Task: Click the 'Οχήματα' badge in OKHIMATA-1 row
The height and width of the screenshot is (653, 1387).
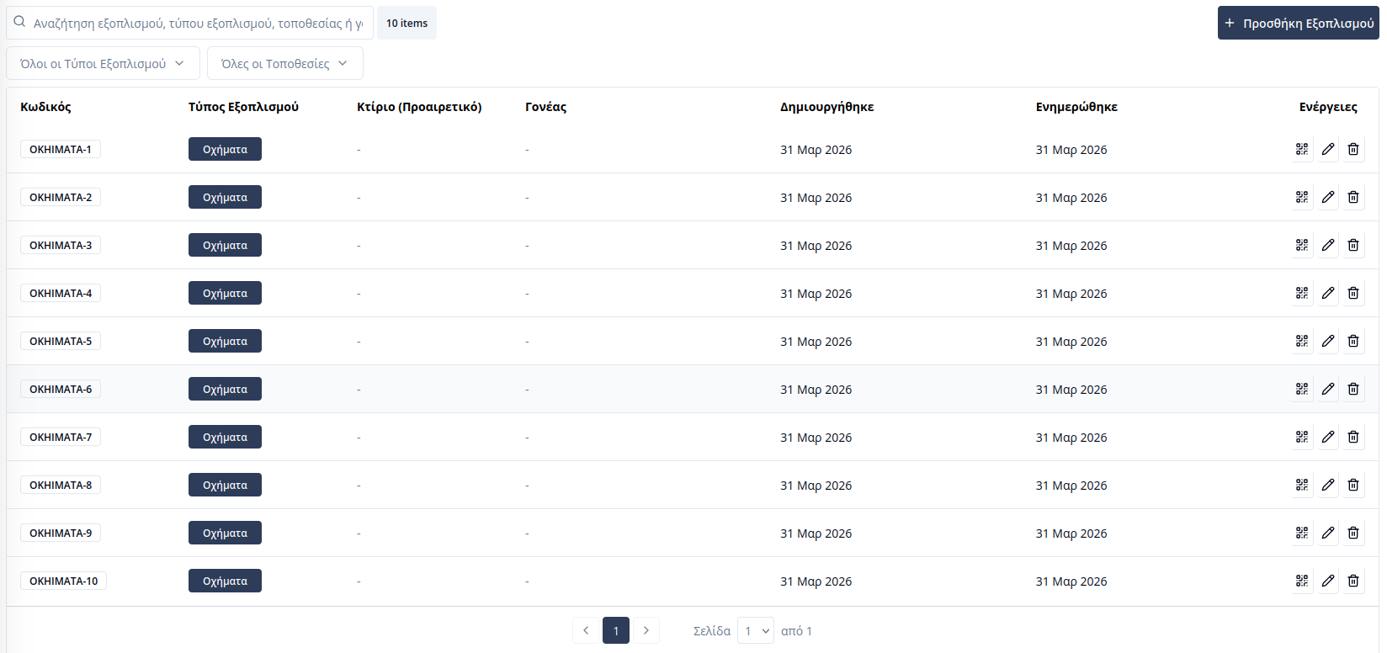Action: pos(225,149)
